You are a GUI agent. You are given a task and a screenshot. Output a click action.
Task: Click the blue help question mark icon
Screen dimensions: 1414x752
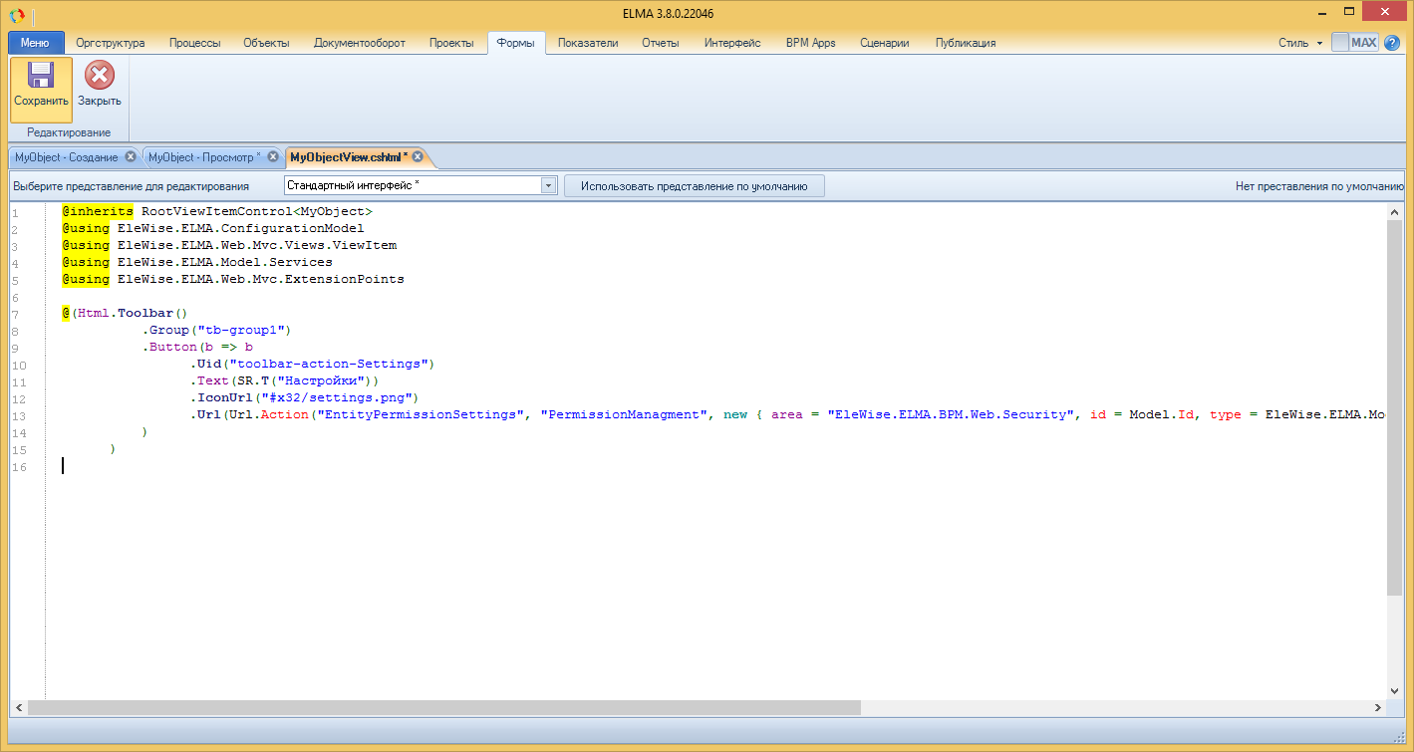[x=1392, y=43]
